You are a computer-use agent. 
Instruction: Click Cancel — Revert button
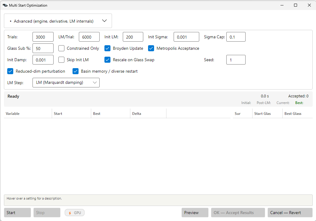pos(290,213)
